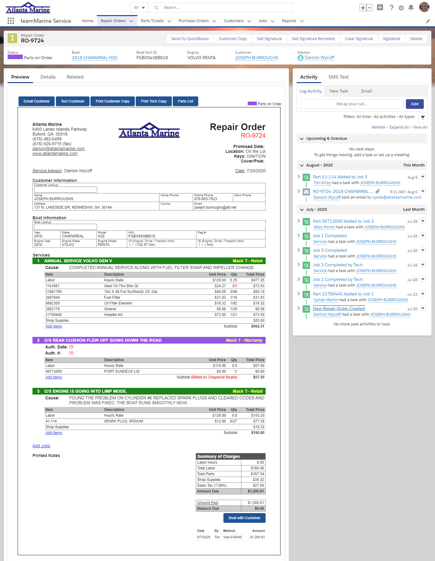Select the New Task tab
Screen dimensions: 435x561
click(339, 91)
